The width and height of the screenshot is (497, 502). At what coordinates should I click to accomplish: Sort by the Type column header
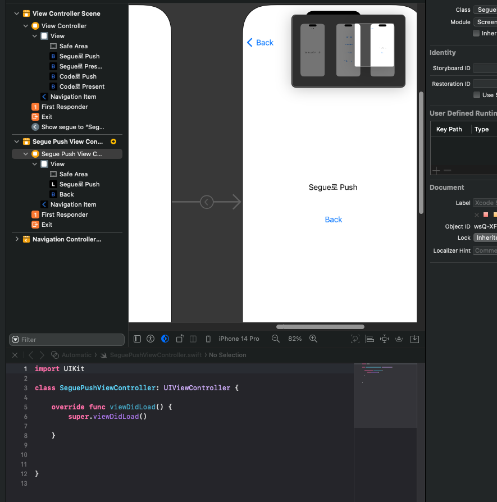click(481, 129)
